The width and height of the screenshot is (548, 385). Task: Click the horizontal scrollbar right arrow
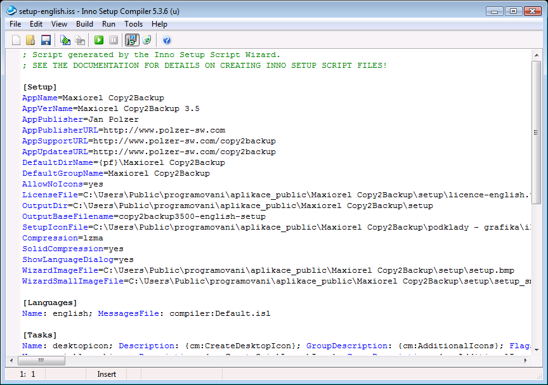pyautogui.click(x=526, y=360)
